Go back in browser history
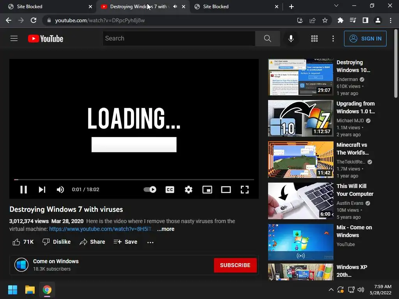 [x=9, y=20]
